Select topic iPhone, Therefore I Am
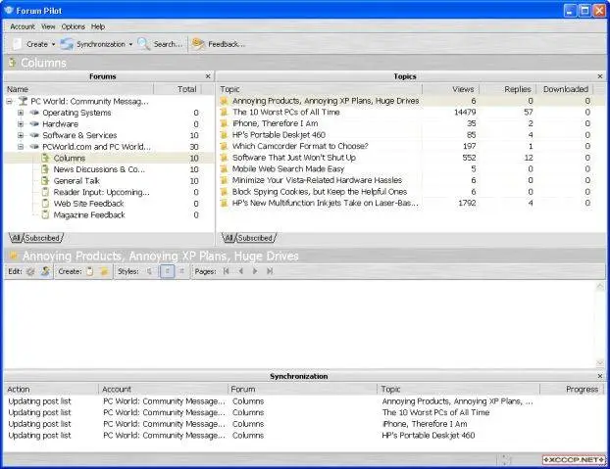Screen dimensions: 610x469 coord(275,123)
